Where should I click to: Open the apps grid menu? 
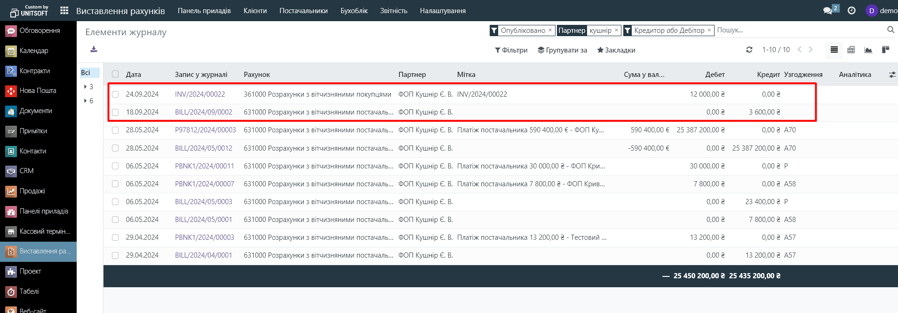point(64,10)
